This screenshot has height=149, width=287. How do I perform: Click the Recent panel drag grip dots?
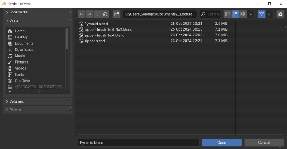point(68,110)
